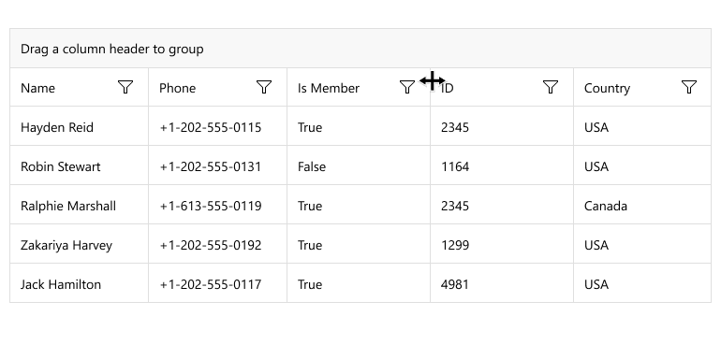Select the Robin Stewart name cell

(79, 165)
